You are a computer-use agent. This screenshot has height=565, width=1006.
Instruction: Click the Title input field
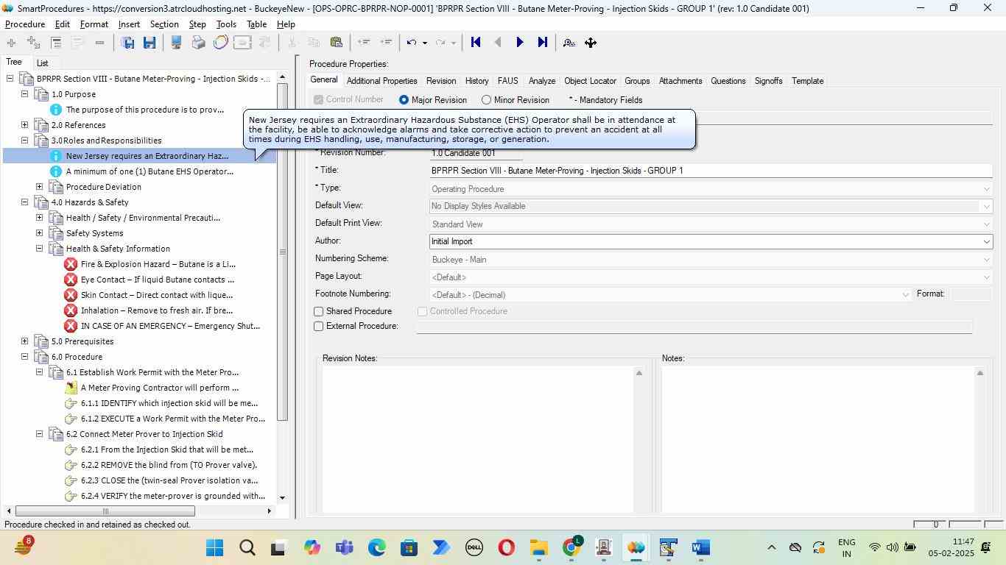pyautogui.click(x=711, y=171)
